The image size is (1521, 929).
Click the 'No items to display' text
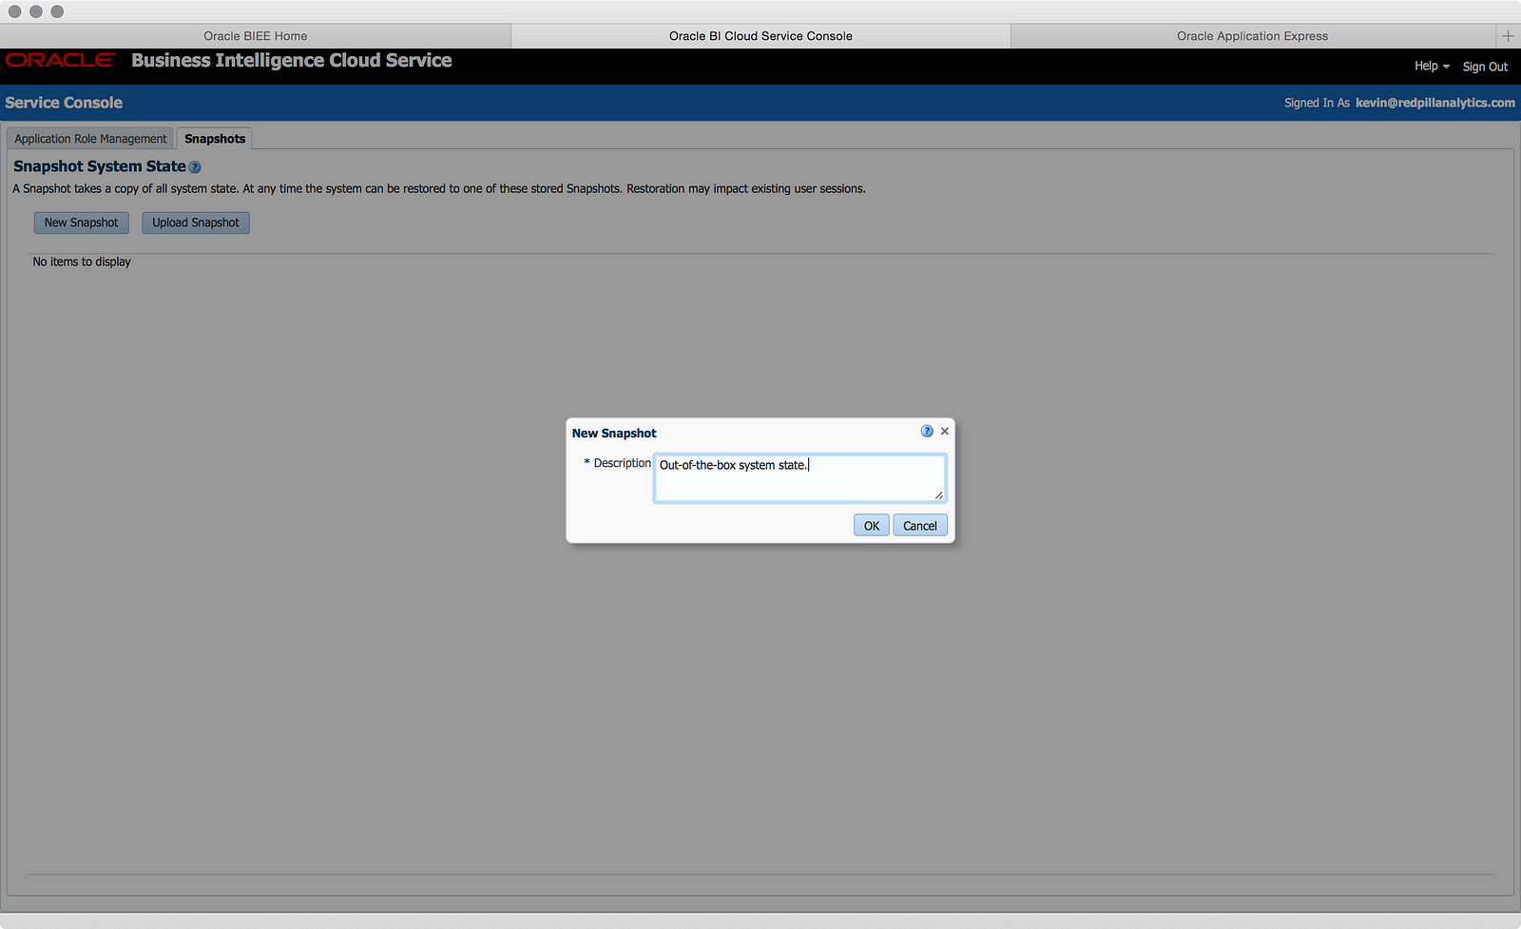pyautogui.click(x=82, y=261)
